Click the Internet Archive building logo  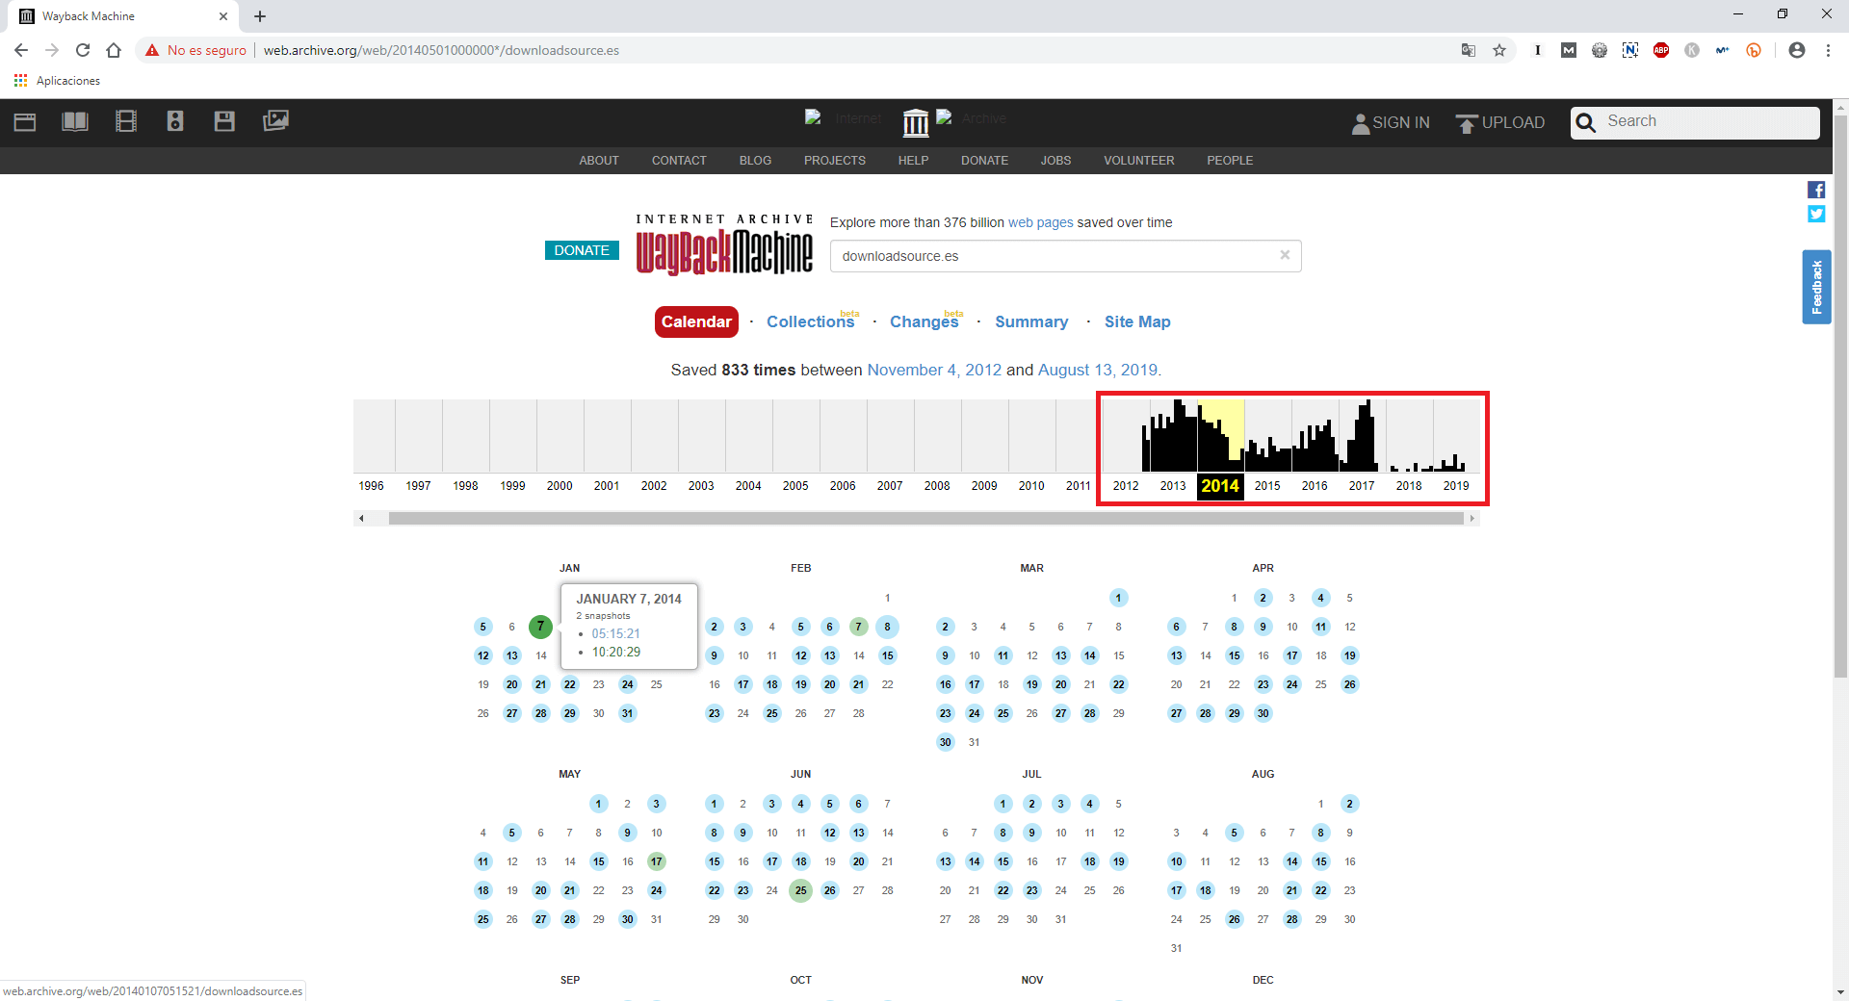click(916, 122)
